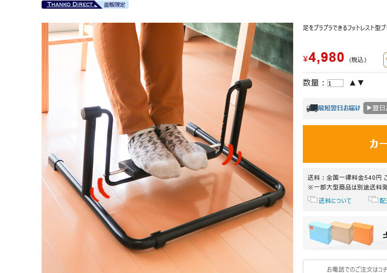This screenshot has height=273, width=387.
Task: Click the delivery truck icon
Action: point(312,108)
